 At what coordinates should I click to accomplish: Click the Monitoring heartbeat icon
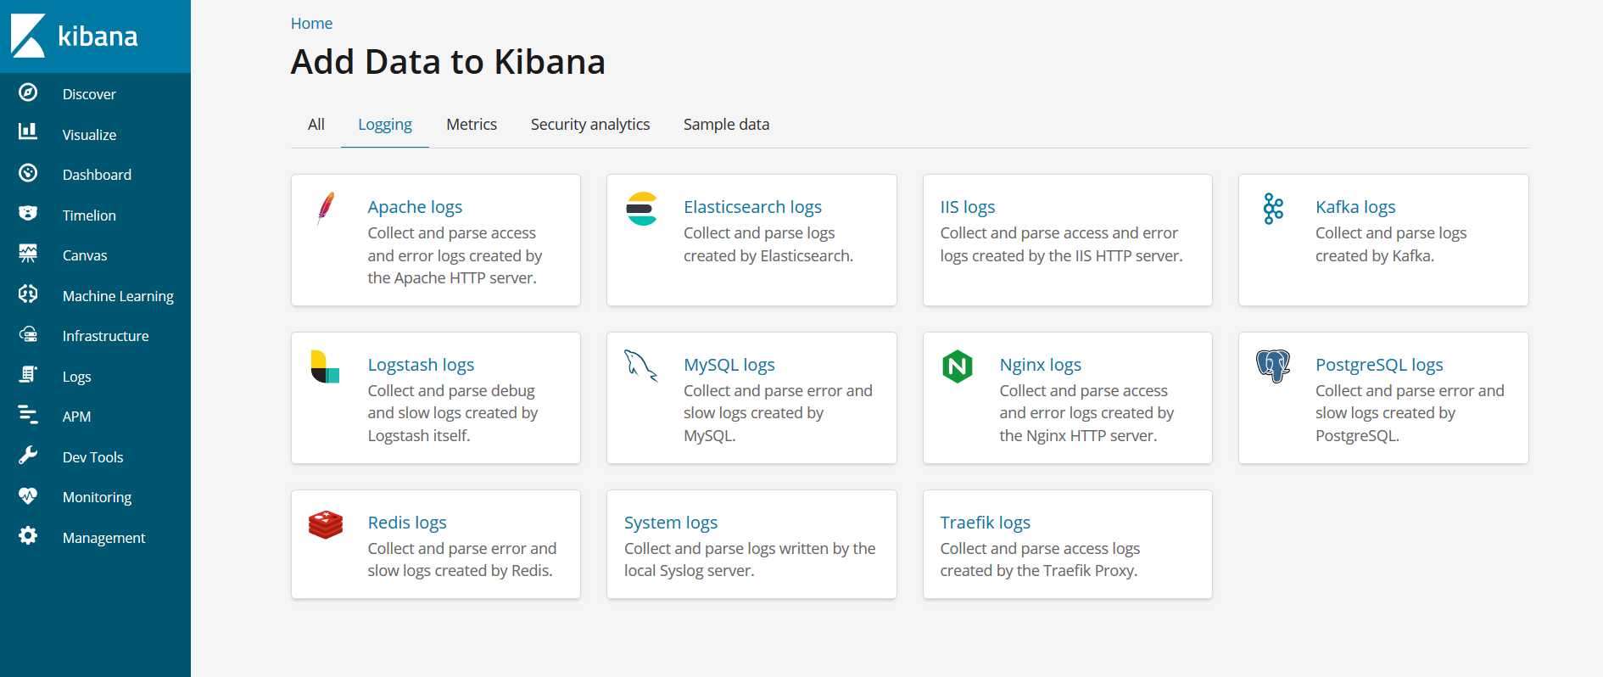click(x=28, y=495)
